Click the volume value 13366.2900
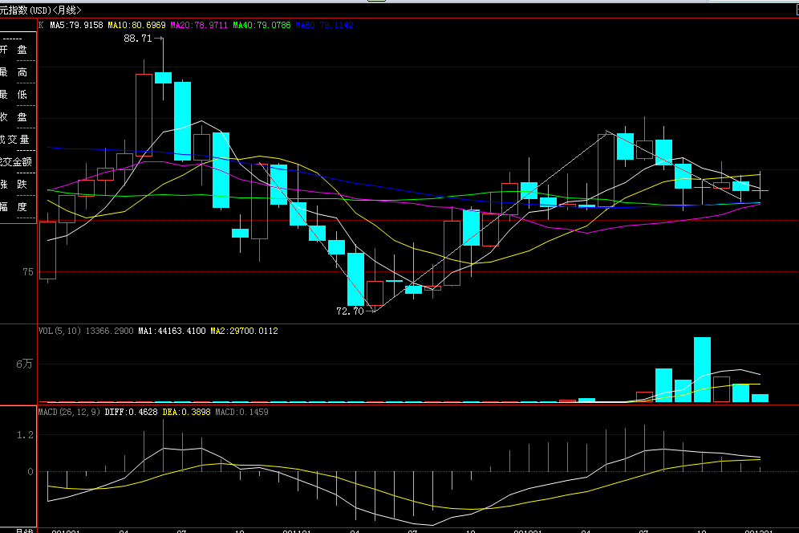The image size is (799, 533). click(x=110, y=331)
